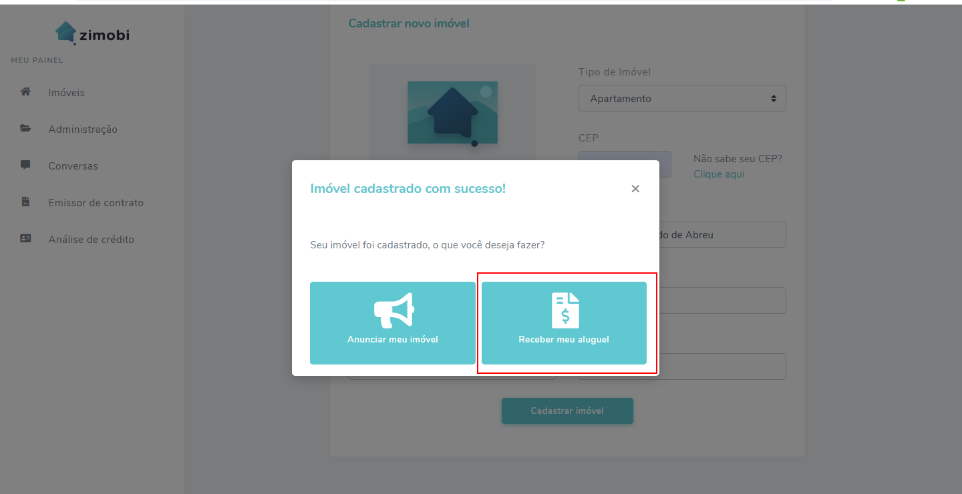This screenshot has width=962, height=494.
Task: Click the chat bubble icon beside Conversas
Action: click(x=25, y=166)
